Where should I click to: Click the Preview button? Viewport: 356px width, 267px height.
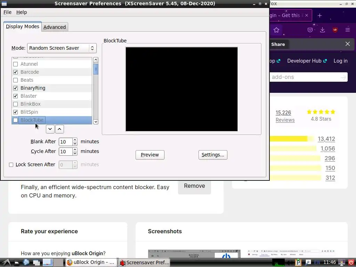pos(150,155)
